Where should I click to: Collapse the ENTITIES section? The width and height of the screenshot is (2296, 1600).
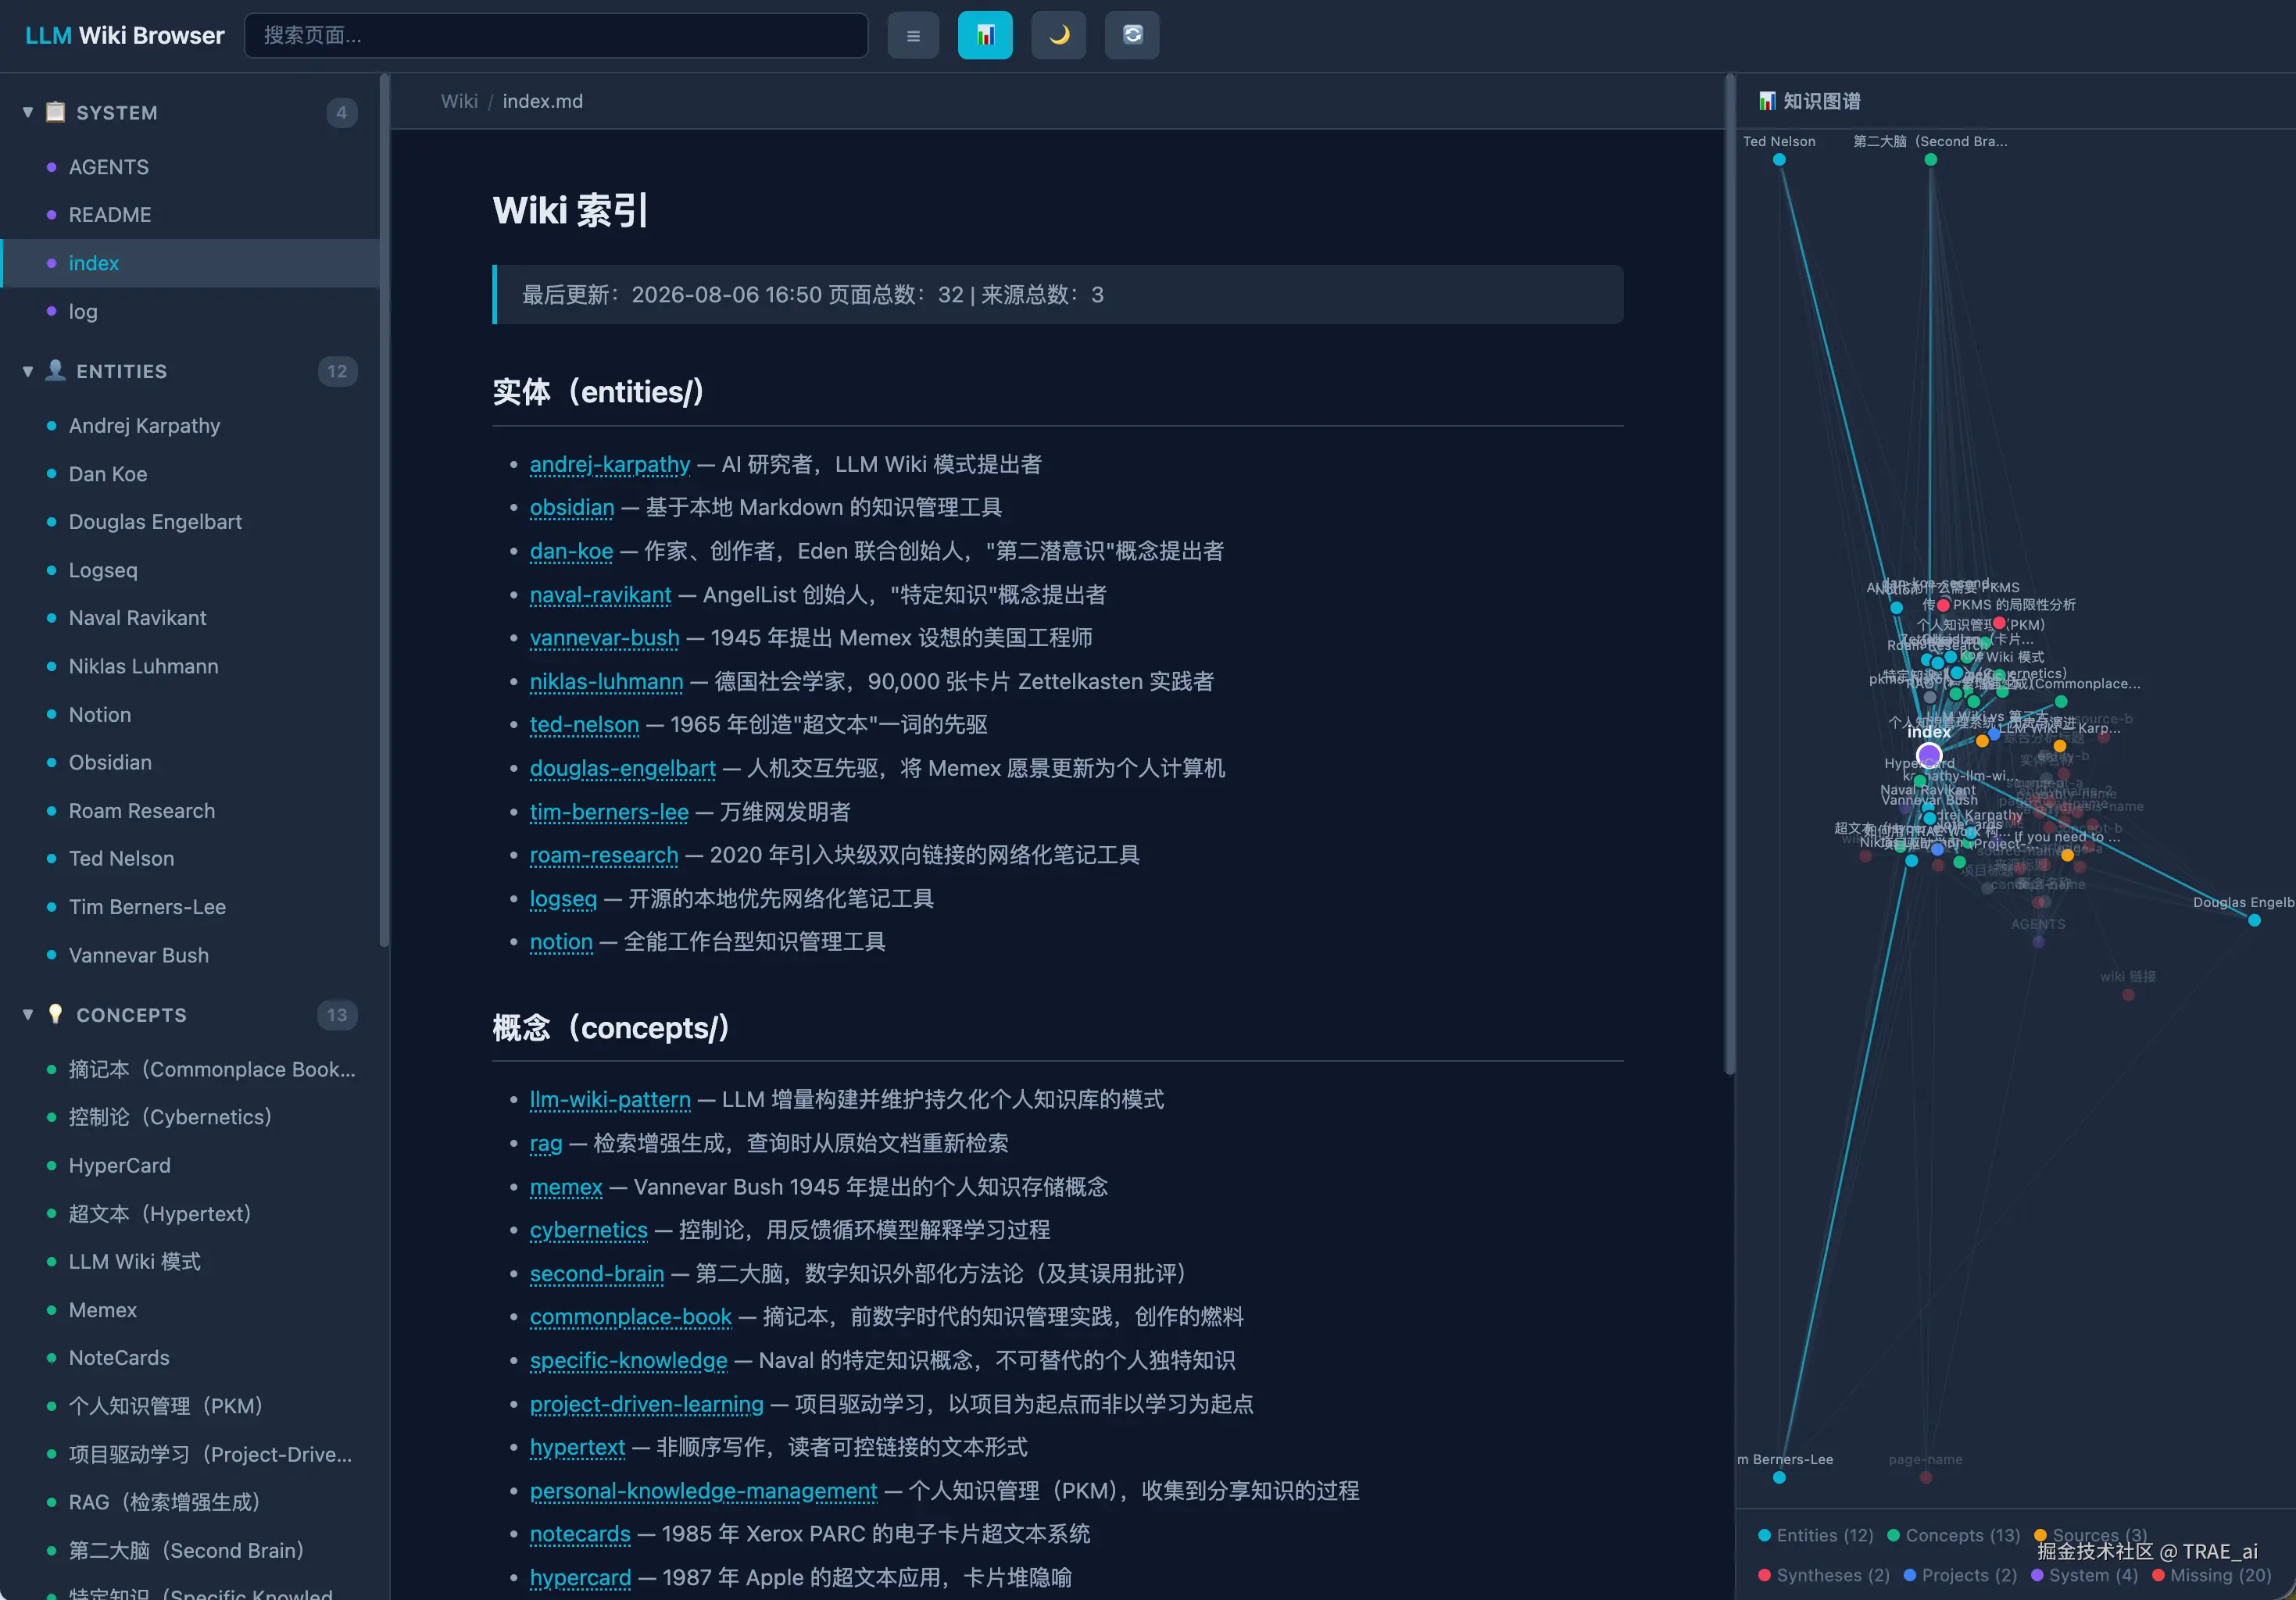pyautogui.click(x=28, y=371)
